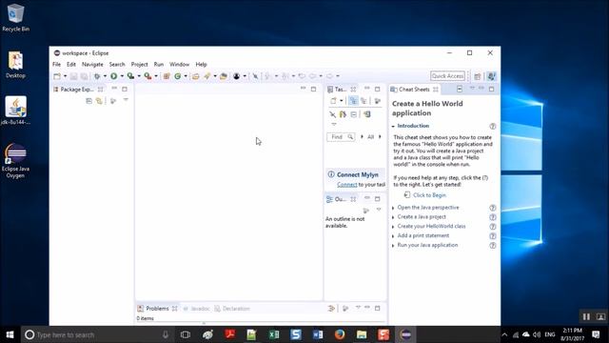
Task: Click Focus on Workweek in Task List
Action: coord(377,101)
